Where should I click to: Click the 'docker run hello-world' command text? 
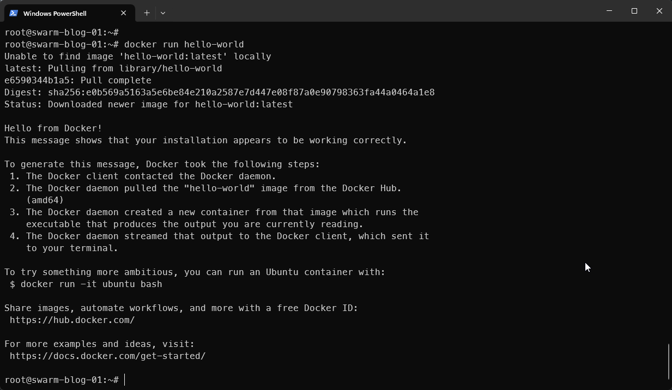pyautogui.click(x=184, y=44)
